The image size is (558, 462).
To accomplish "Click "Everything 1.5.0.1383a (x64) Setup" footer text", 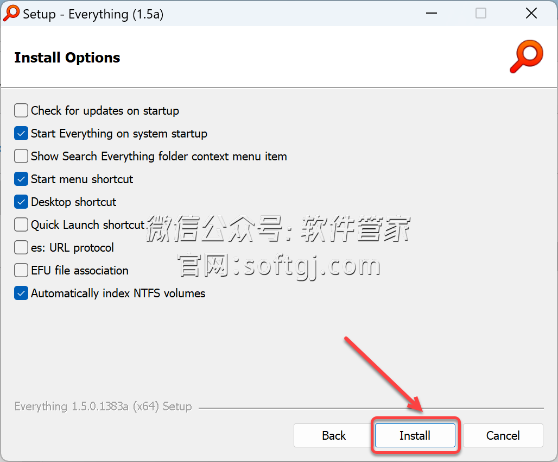I will pyautogui.click(x=103, y=407).
